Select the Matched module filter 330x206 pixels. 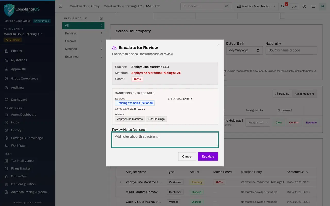(x=83, y=49)
